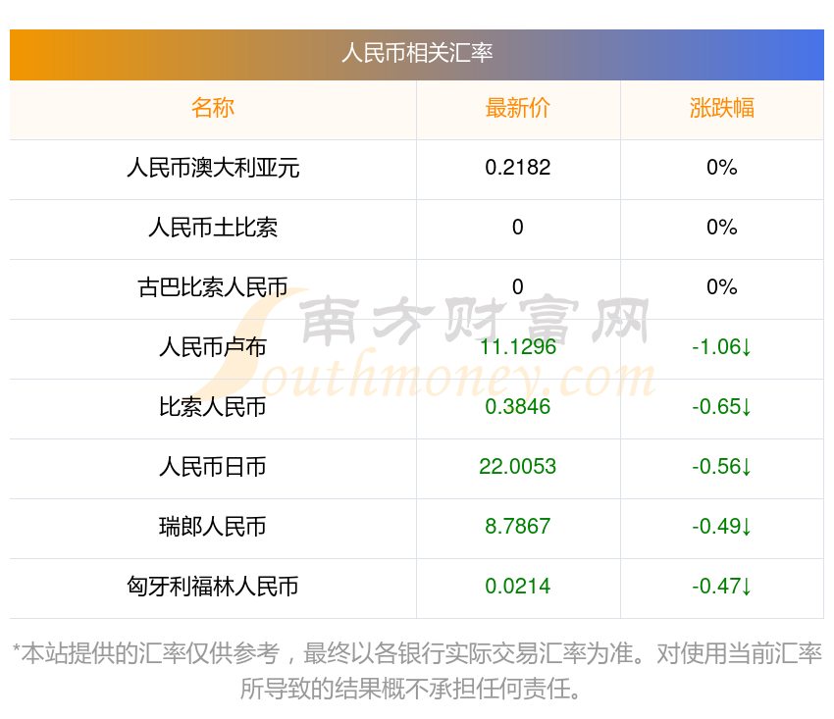Select the 人民币卢布 currency name

click(213, 347)
